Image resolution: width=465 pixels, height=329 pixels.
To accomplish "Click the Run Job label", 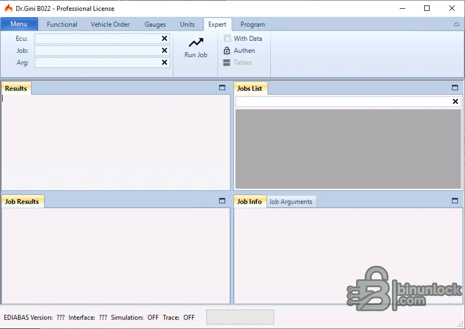I will coord(196,55).
